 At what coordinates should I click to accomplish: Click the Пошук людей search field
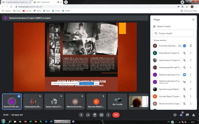(173, 33)
